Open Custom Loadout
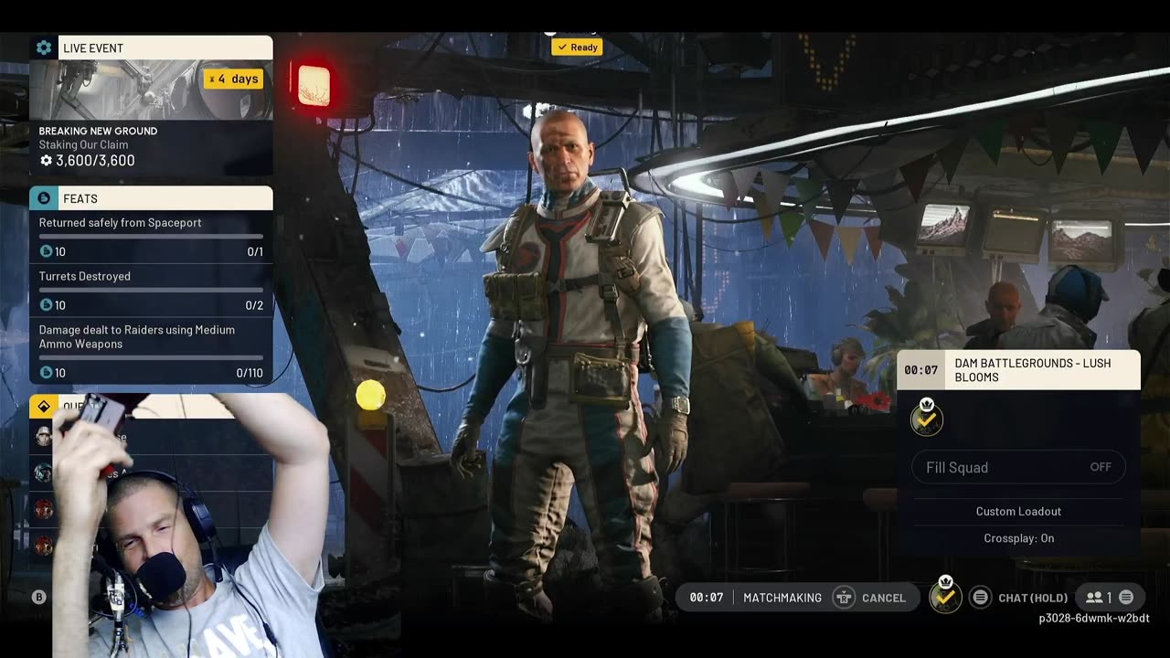Screen dimensions: 1170x658 click(1018, 512)
